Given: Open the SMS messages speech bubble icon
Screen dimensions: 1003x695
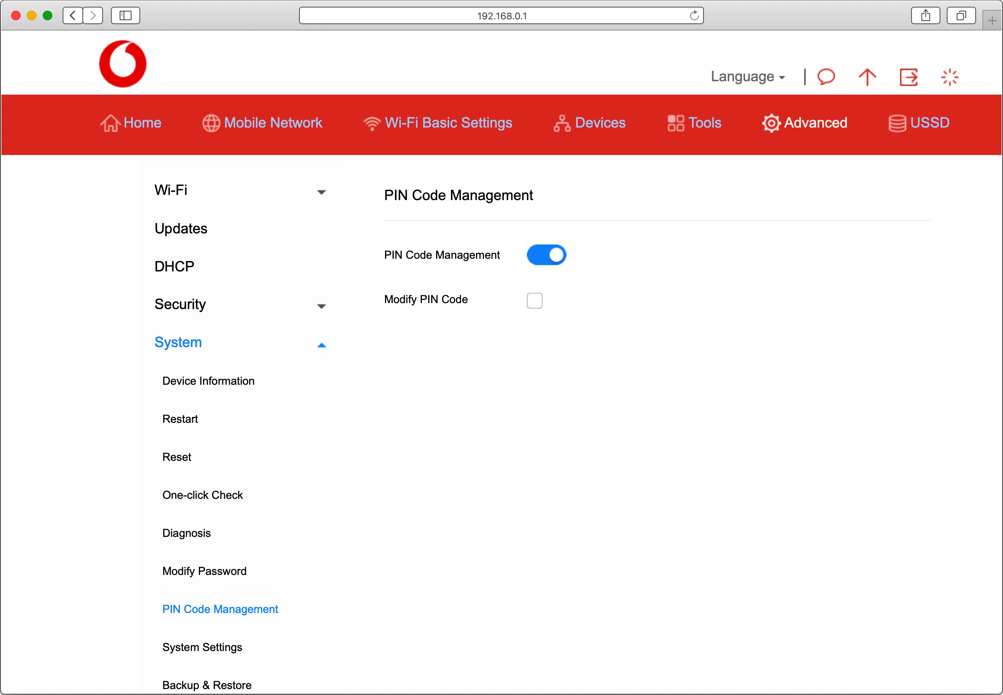Looking at the screenshot, I should tap(826, 77).
